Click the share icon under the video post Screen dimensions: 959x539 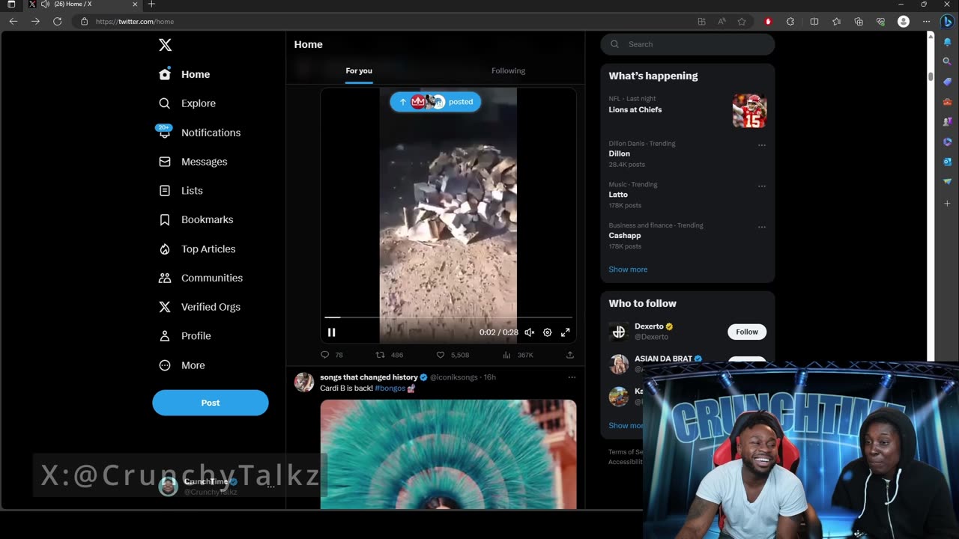[x=570, y=355]
